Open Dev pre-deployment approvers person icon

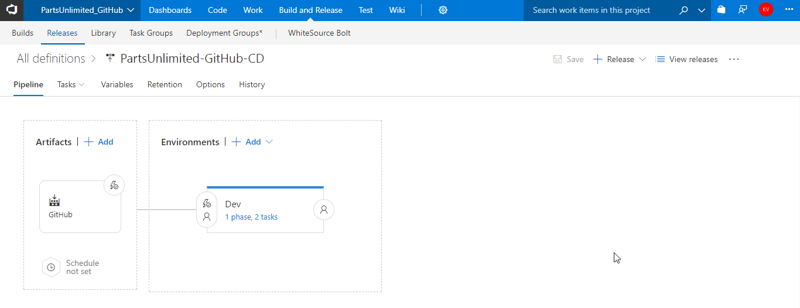(206, 217)
